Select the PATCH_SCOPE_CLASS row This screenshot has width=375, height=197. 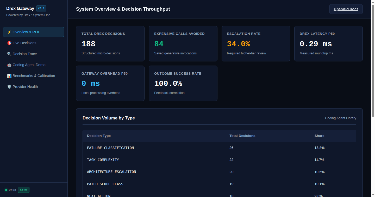[219, 184]
